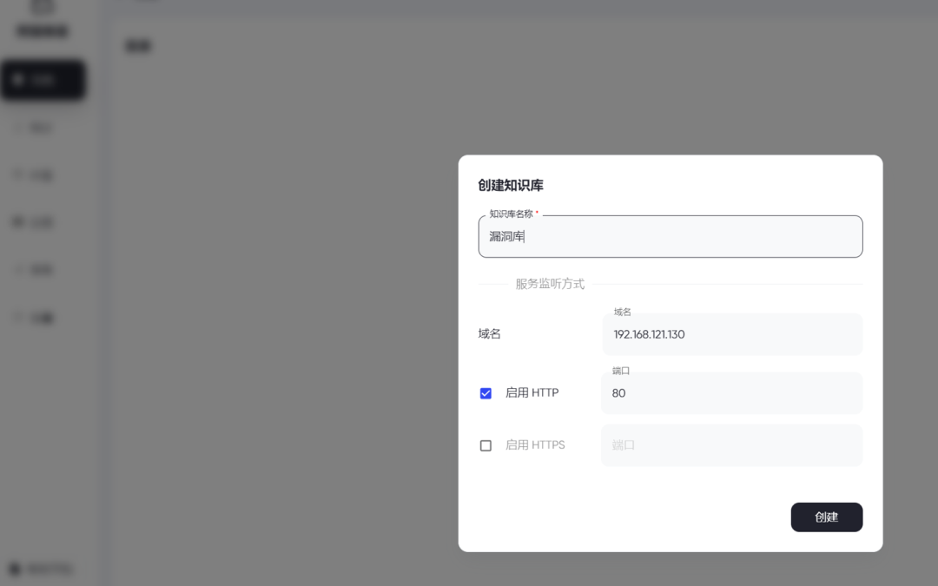Image resolution: width=938 pixels, height=586 pixels.
Task: Click the 创建 button to create knowledge base
Action: (826, 517)
